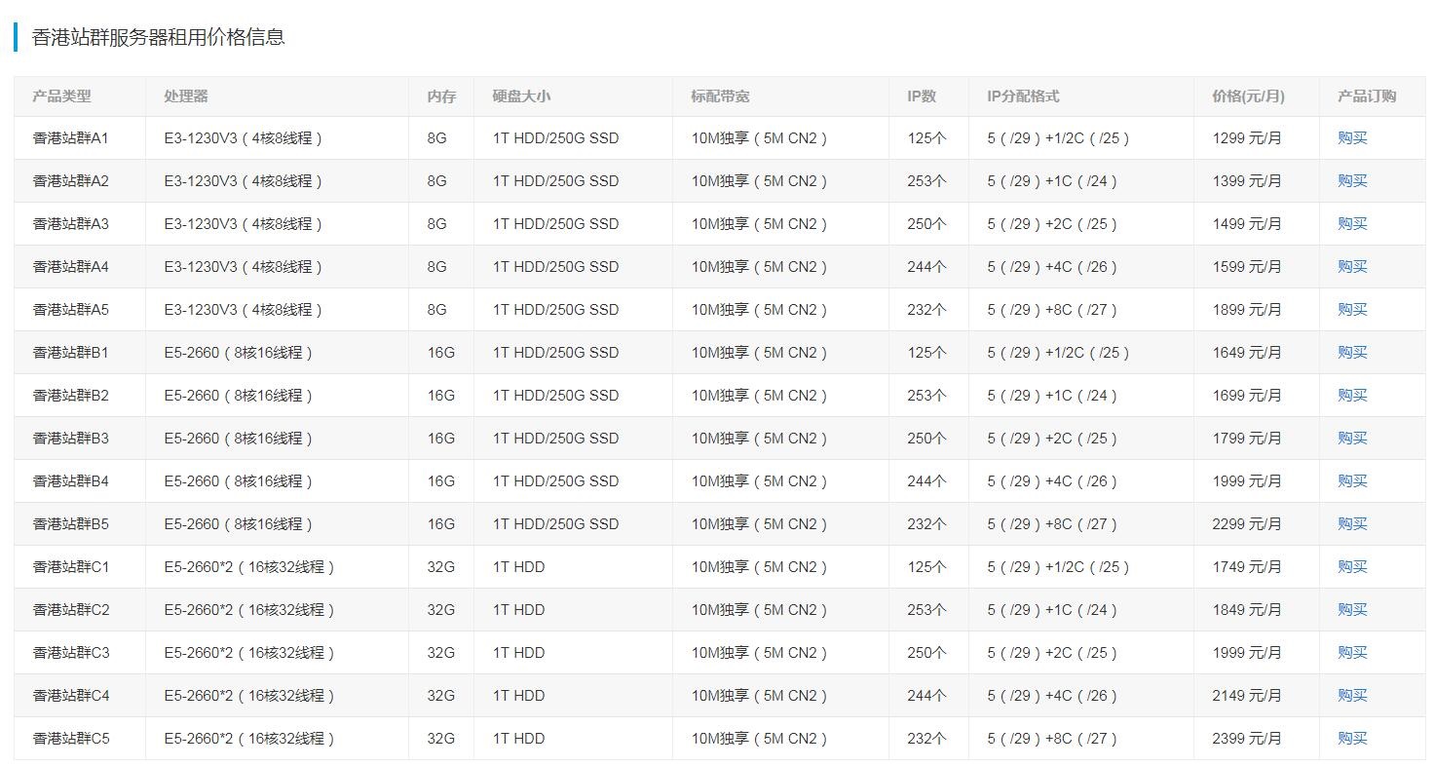
Task: Click the 253个 IP count in 香港站群B2 row
Action: pyautogui.click(x=926, y=396)
